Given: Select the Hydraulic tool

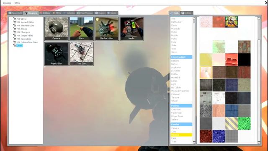Looking at the screenshot, I should coord(175,29).
